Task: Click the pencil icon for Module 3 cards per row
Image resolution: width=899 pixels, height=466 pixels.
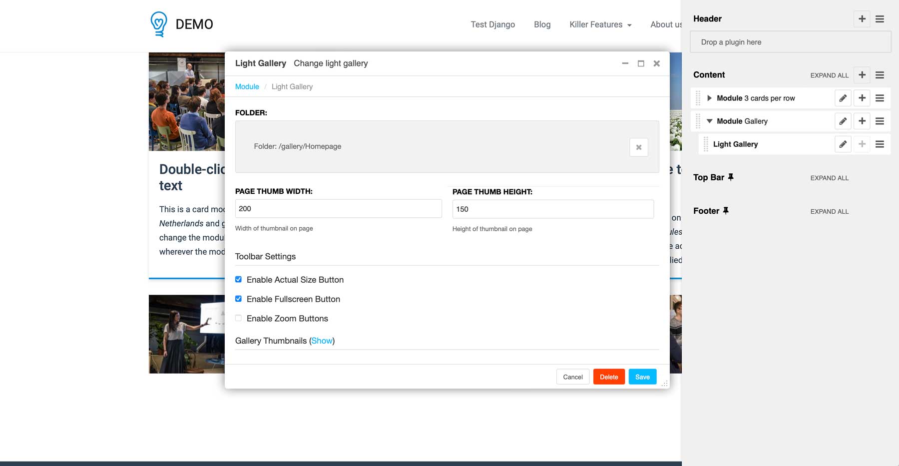Action: pyautogui.click(x=843, y=98)
